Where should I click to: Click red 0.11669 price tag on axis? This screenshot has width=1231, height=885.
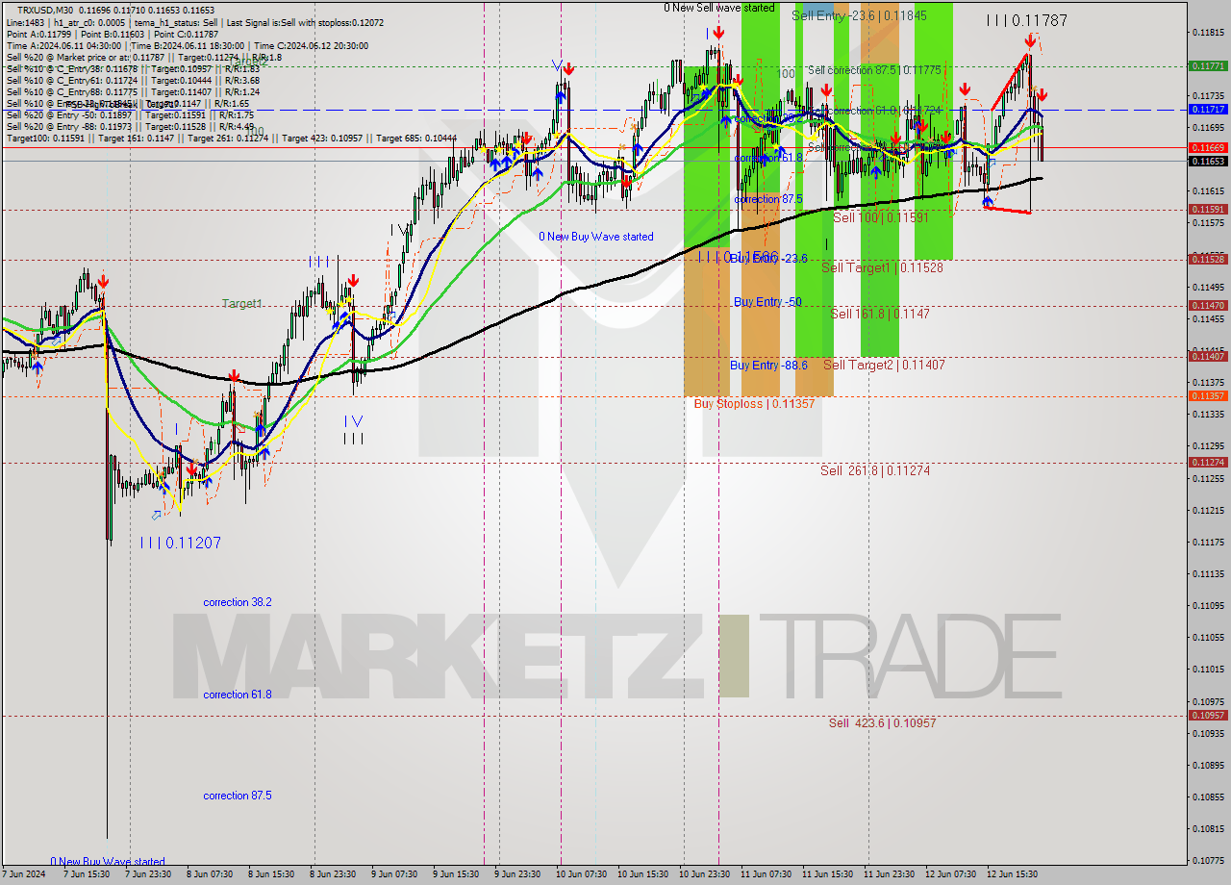pyautogui.click(x=1208, y=148)
